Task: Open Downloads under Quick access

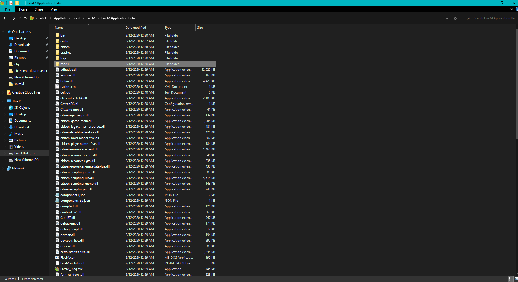Action: (x=22, y=45)
